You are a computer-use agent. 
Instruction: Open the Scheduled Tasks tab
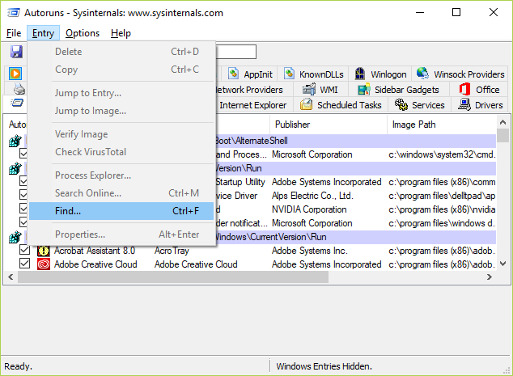click(341, 105)
